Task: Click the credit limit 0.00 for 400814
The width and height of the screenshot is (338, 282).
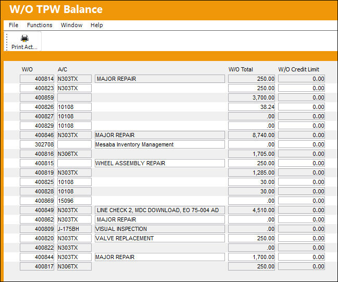Action: pyautogui.click(x=302, y=79)
